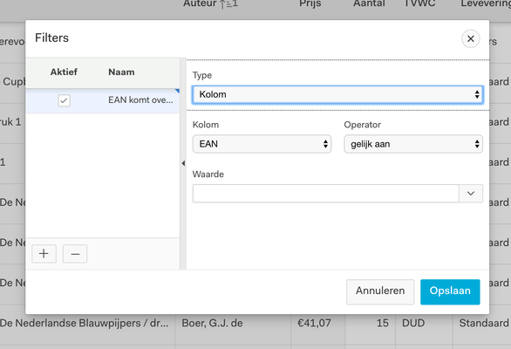This screenshot has height=349, width=511.
Task: Toggle the Aktief checkbox for EAN filter
Action: coord(64,100)
